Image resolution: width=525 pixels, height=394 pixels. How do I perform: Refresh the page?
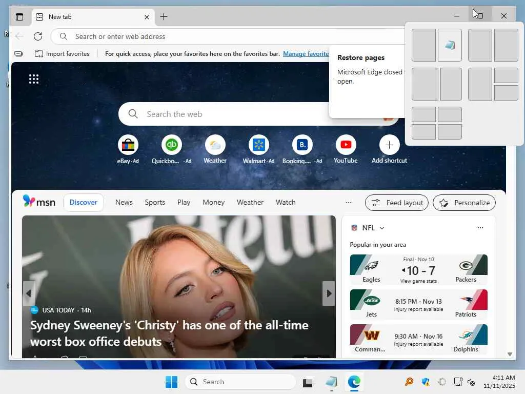[x=38, y=36]
